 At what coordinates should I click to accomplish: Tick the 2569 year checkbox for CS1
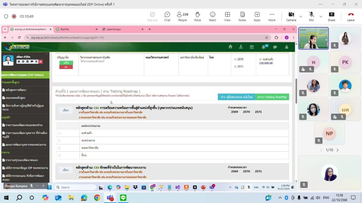[229, 112]
